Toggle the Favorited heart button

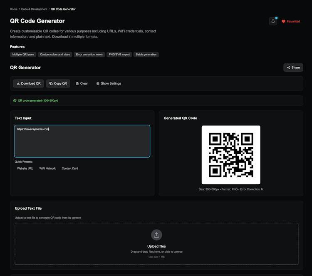click(x=291, y=21)
